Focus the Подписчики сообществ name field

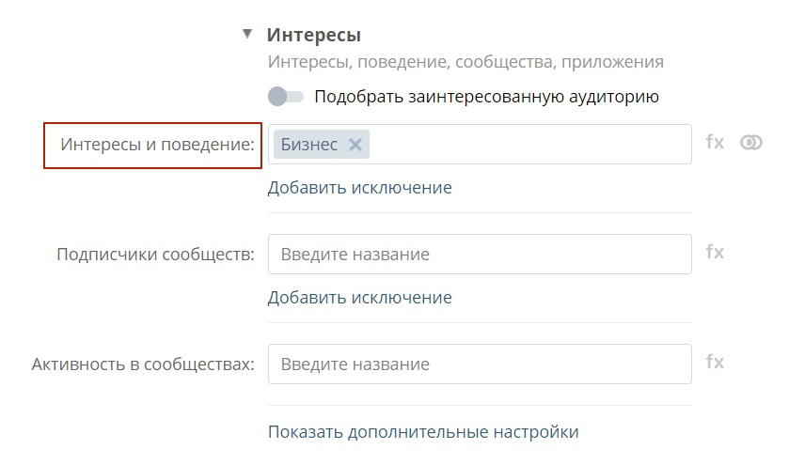pyautogui.click(x=480, y=254)
